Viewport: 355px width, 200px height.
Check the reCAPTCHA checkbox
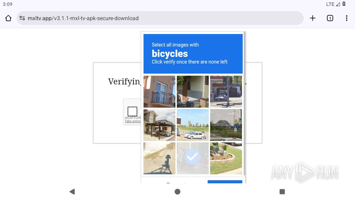pyautogui.click(x=132, y=111)
